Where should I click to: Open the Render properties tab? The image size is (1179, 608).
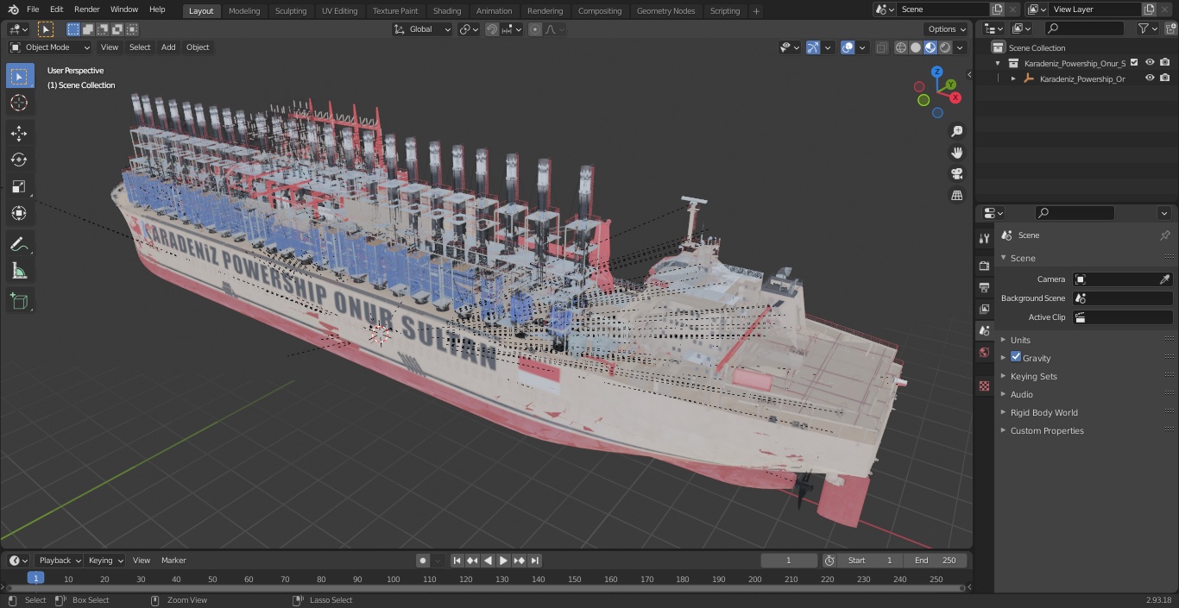click(984, 266)
